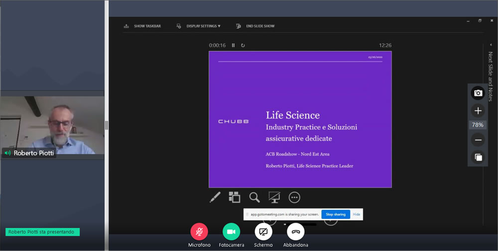
Task: Expand the Next Slide and Notes panel
Action: point(491,45)
